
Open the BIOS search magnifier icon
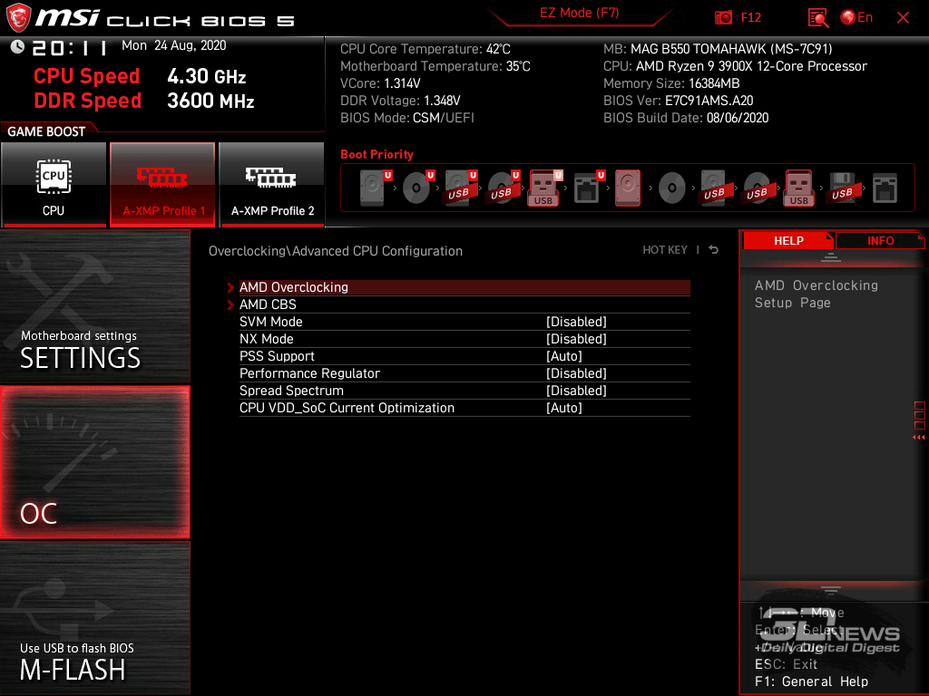click(817, 18)
